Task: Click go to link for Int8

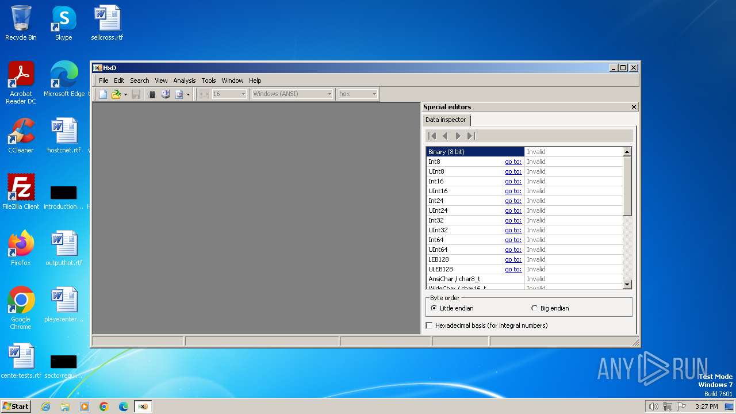Action: 513,162
